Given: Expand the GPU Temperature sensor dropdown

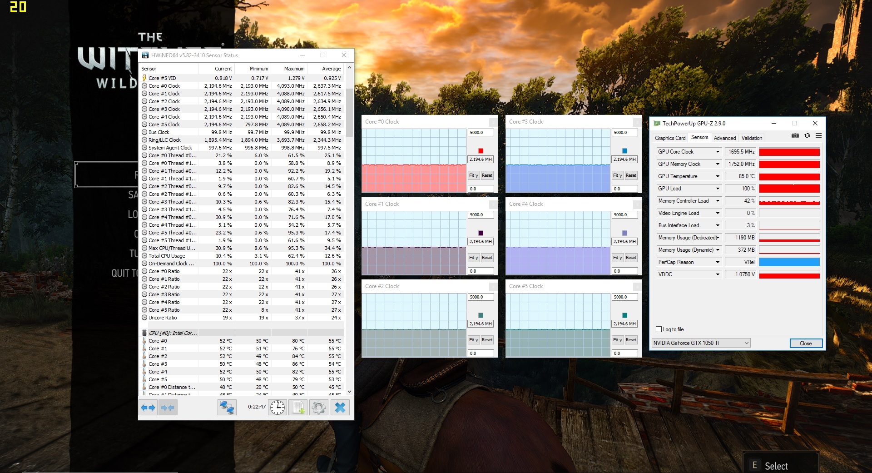Looking at the screenshot, I should point(718,176).
